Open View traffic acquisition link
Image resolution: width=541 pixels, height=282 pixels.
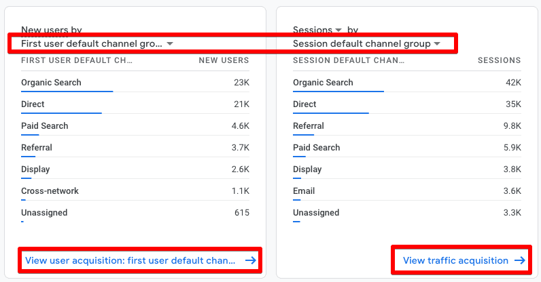[x=464, y=260]
